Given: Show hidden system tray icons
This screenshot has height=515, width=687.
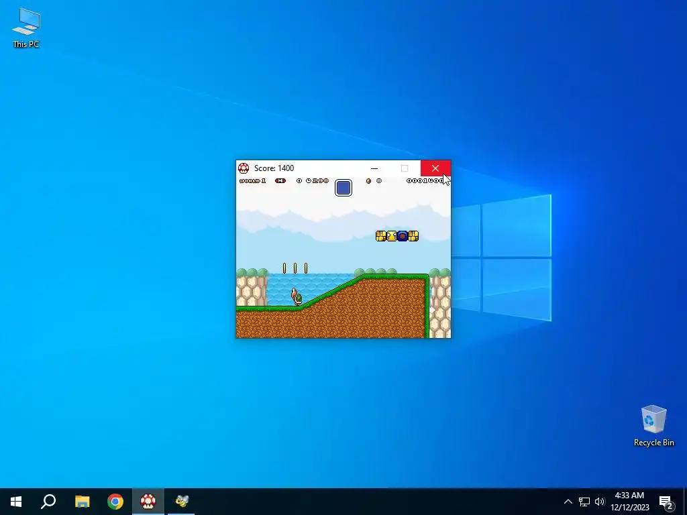Looking at the screenshot, I should coord(568,502).
